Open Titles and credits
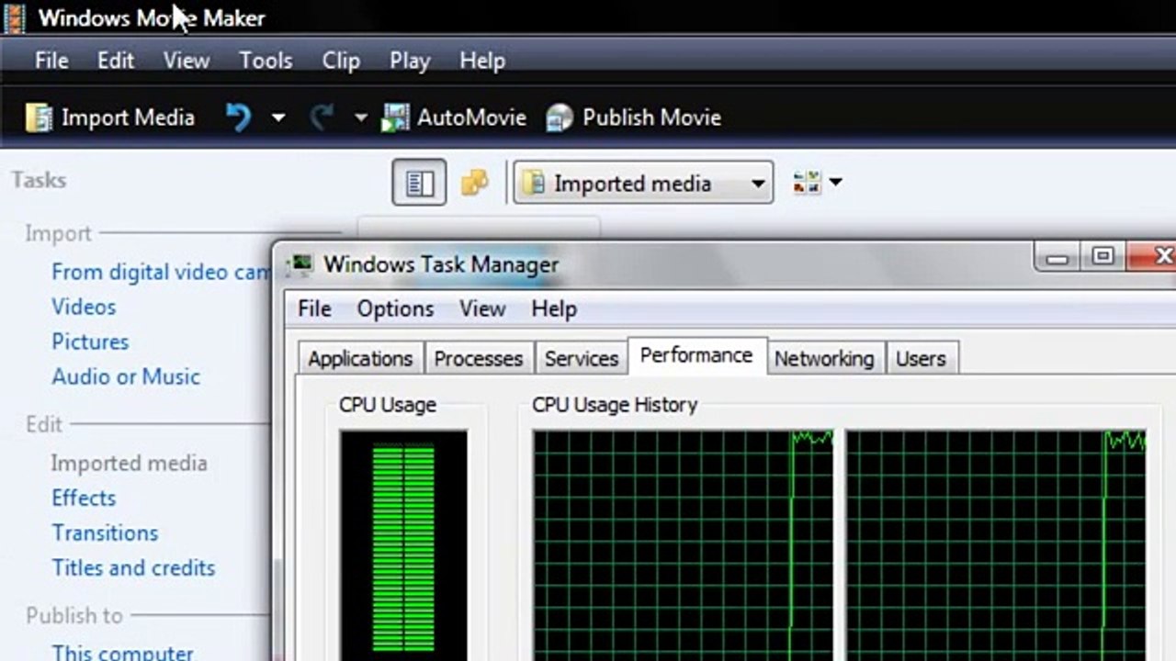This screenshot has width=1176, height=661. pos(133,567)
